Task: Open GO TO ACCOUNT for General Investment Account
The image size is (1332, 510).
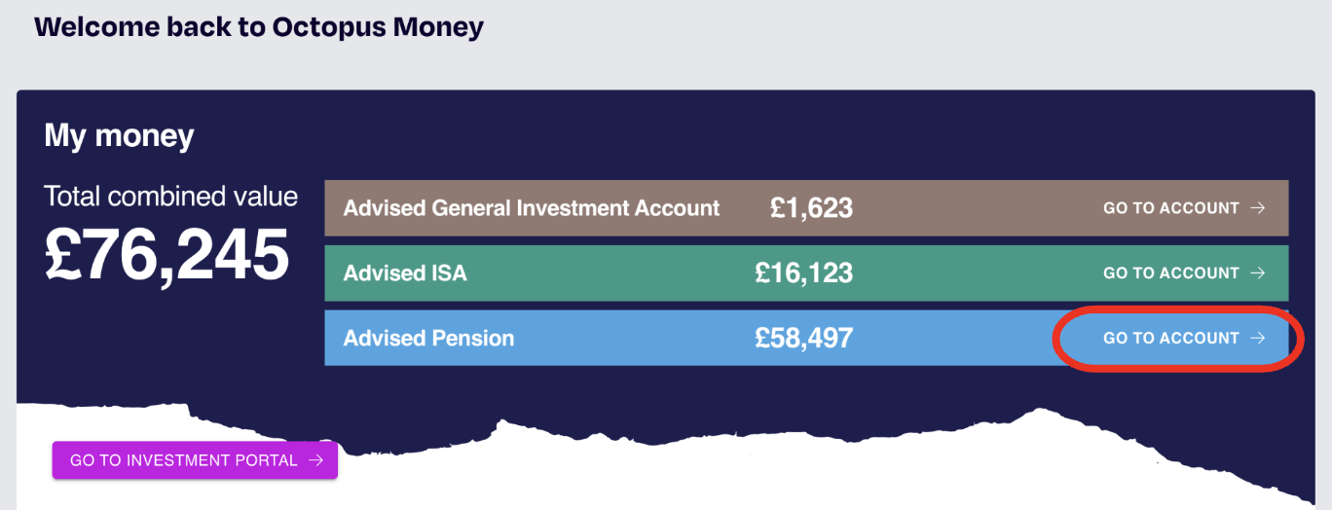Action: click(x=1184, y=208)
